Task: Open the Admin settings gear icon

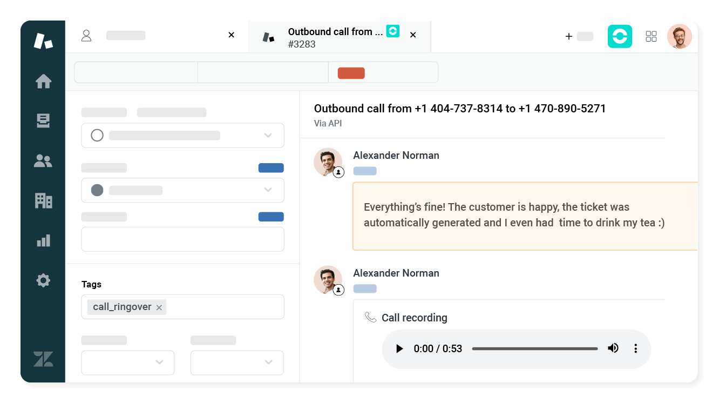Action: pos(43,280)
